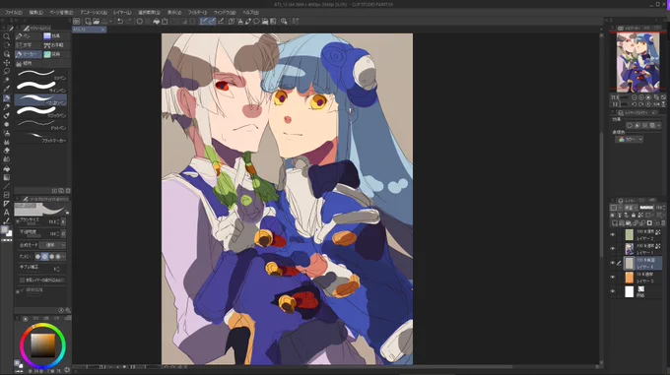Select the 効果 sub tool group
The height and width of the screenshot is (375, 670).
(56, 36)
